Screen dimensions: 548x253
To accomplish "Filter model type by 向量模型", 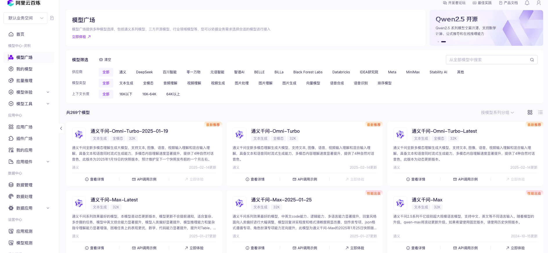I will 313,83.
